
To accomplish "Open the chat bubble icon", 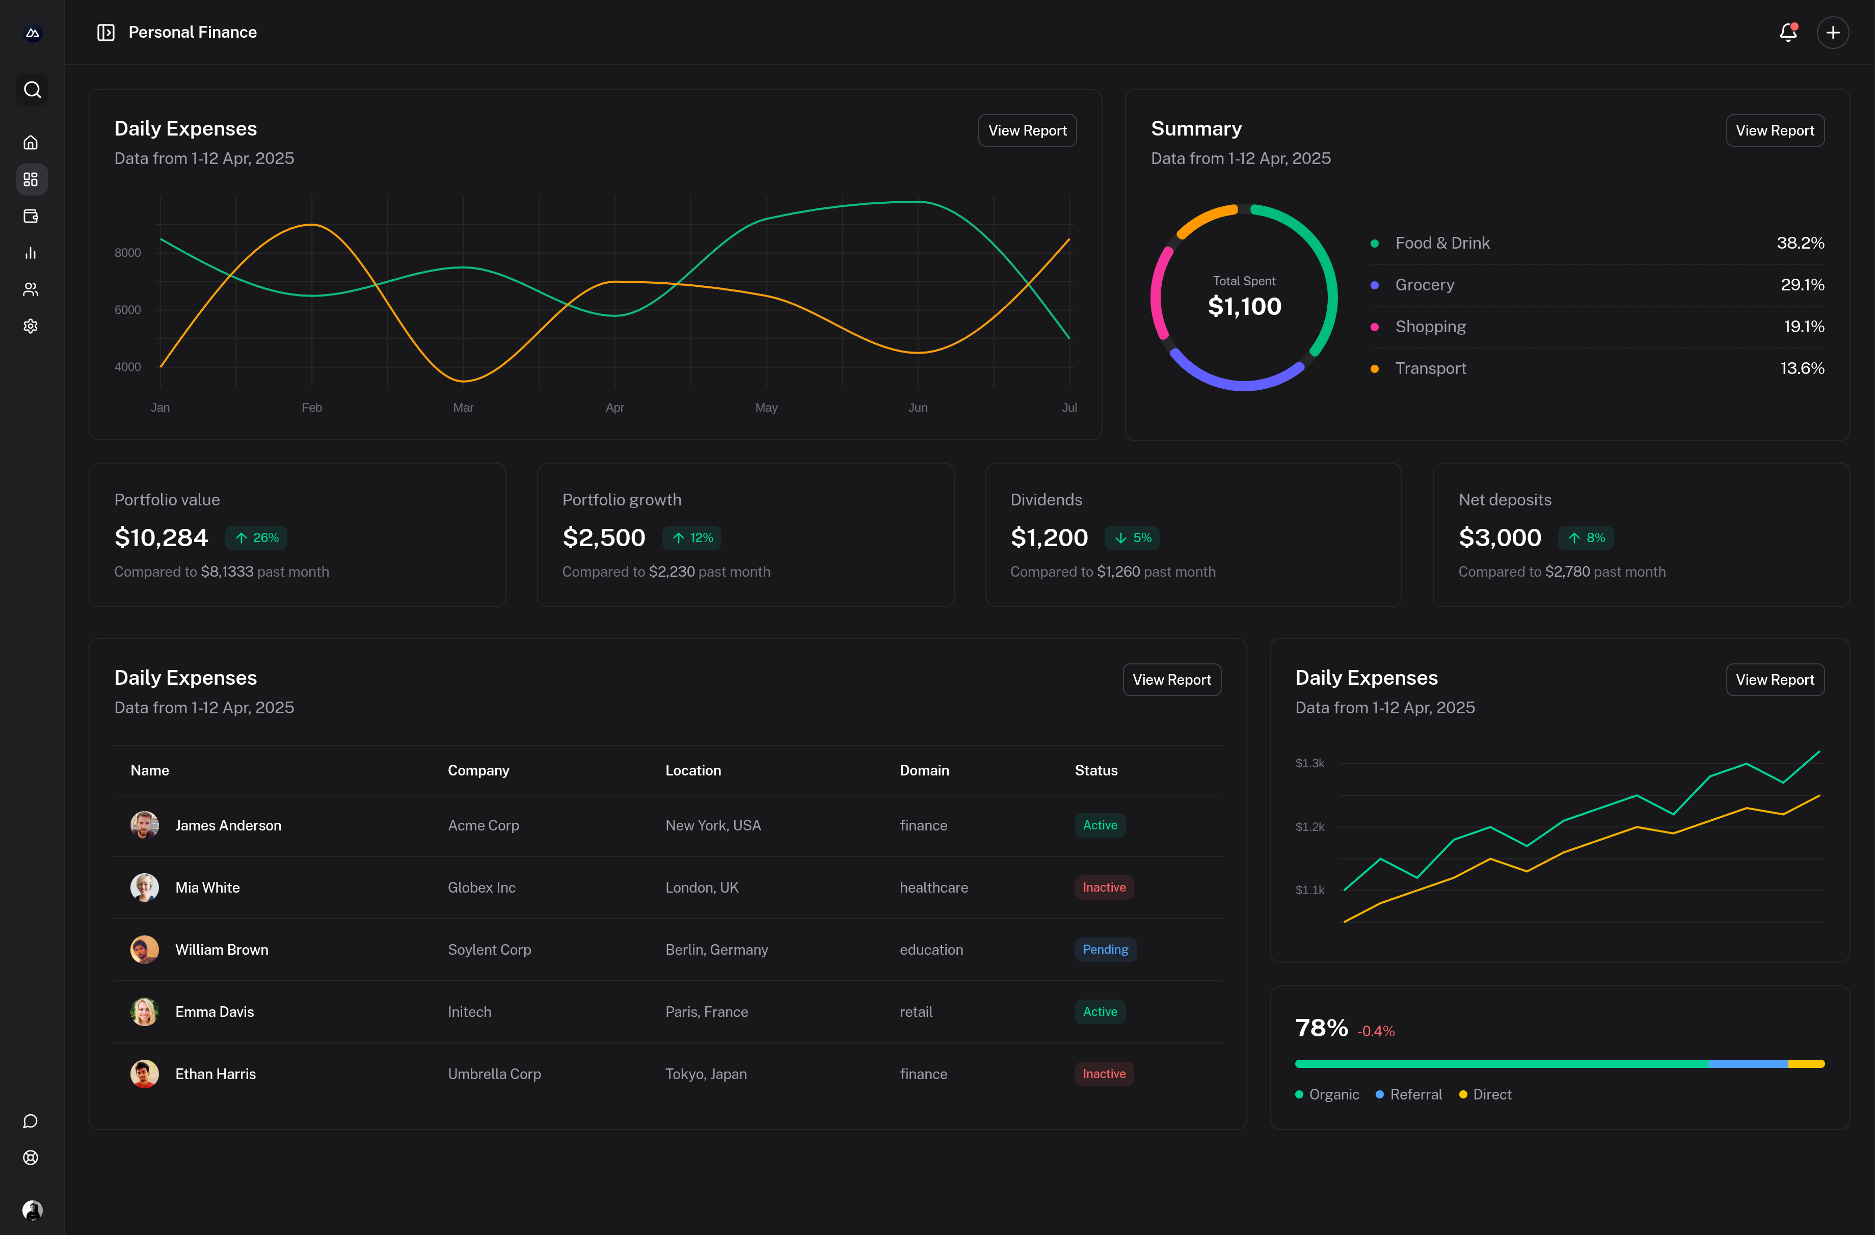I will coord(31,1121).
